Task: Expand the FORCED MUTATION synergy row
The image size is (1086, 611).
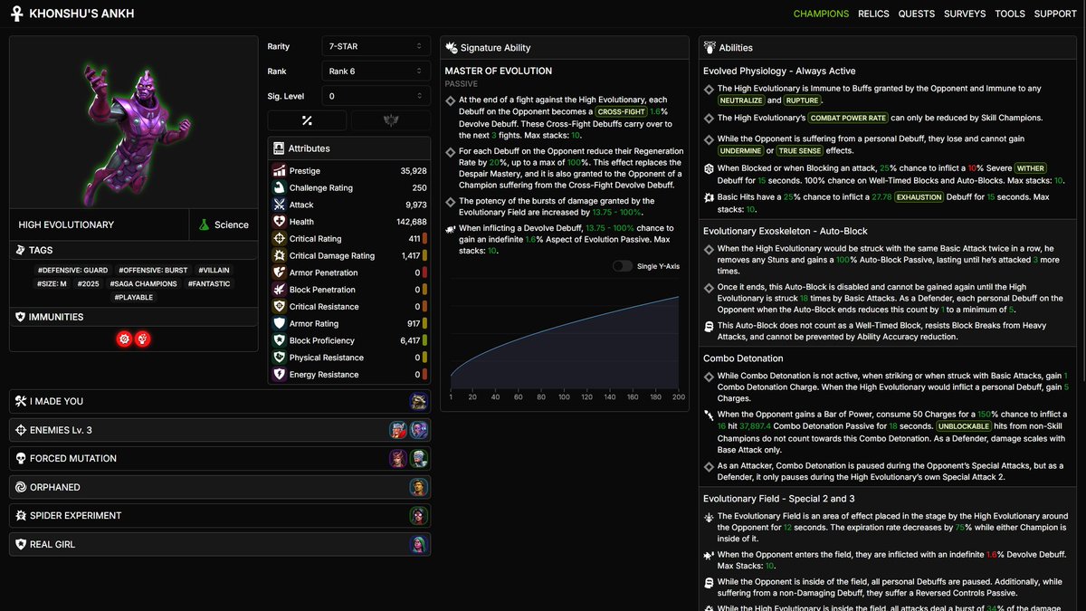Action: 220,458
